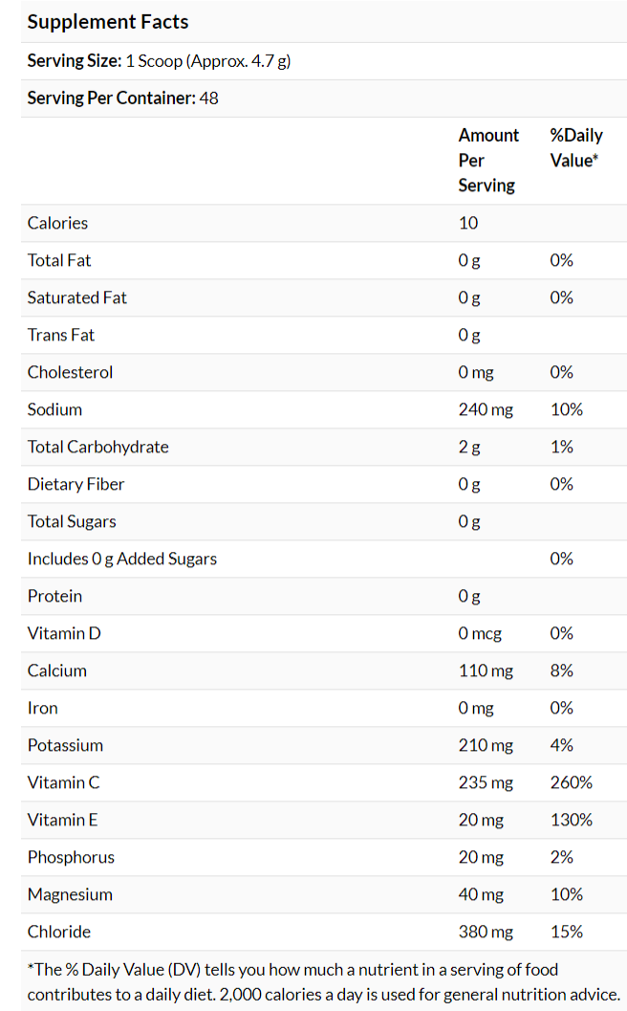Click the Vitamin E 130% daily value
The image size is (627, 1011).
click(x=571, y=820)
